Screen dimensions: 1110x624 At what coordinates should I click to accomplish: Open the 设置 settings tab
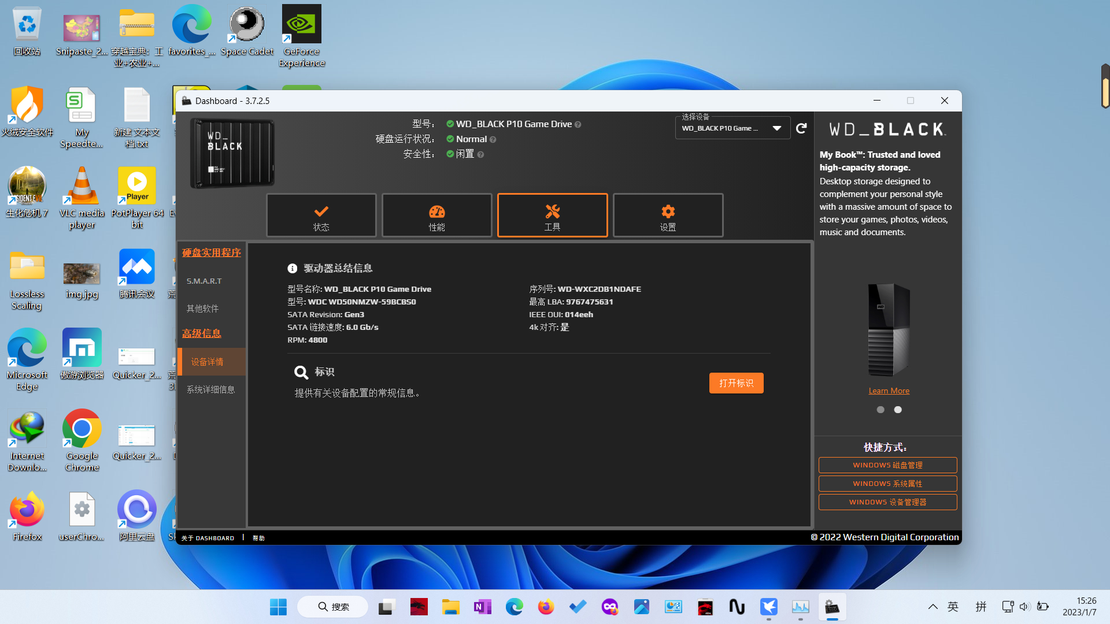click(x=668, y=216)
